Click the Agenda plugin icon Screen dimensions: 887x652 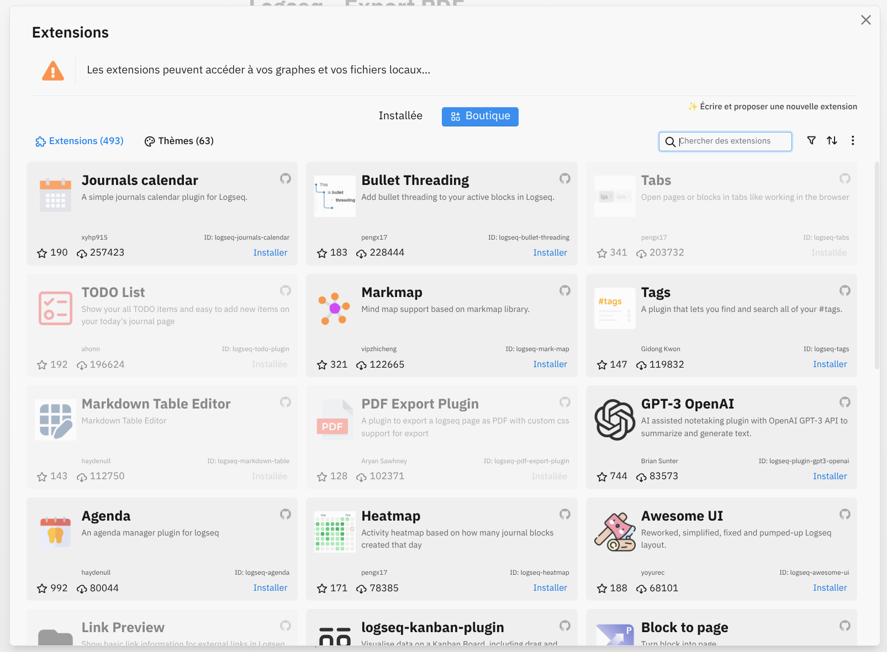point(55,532)
